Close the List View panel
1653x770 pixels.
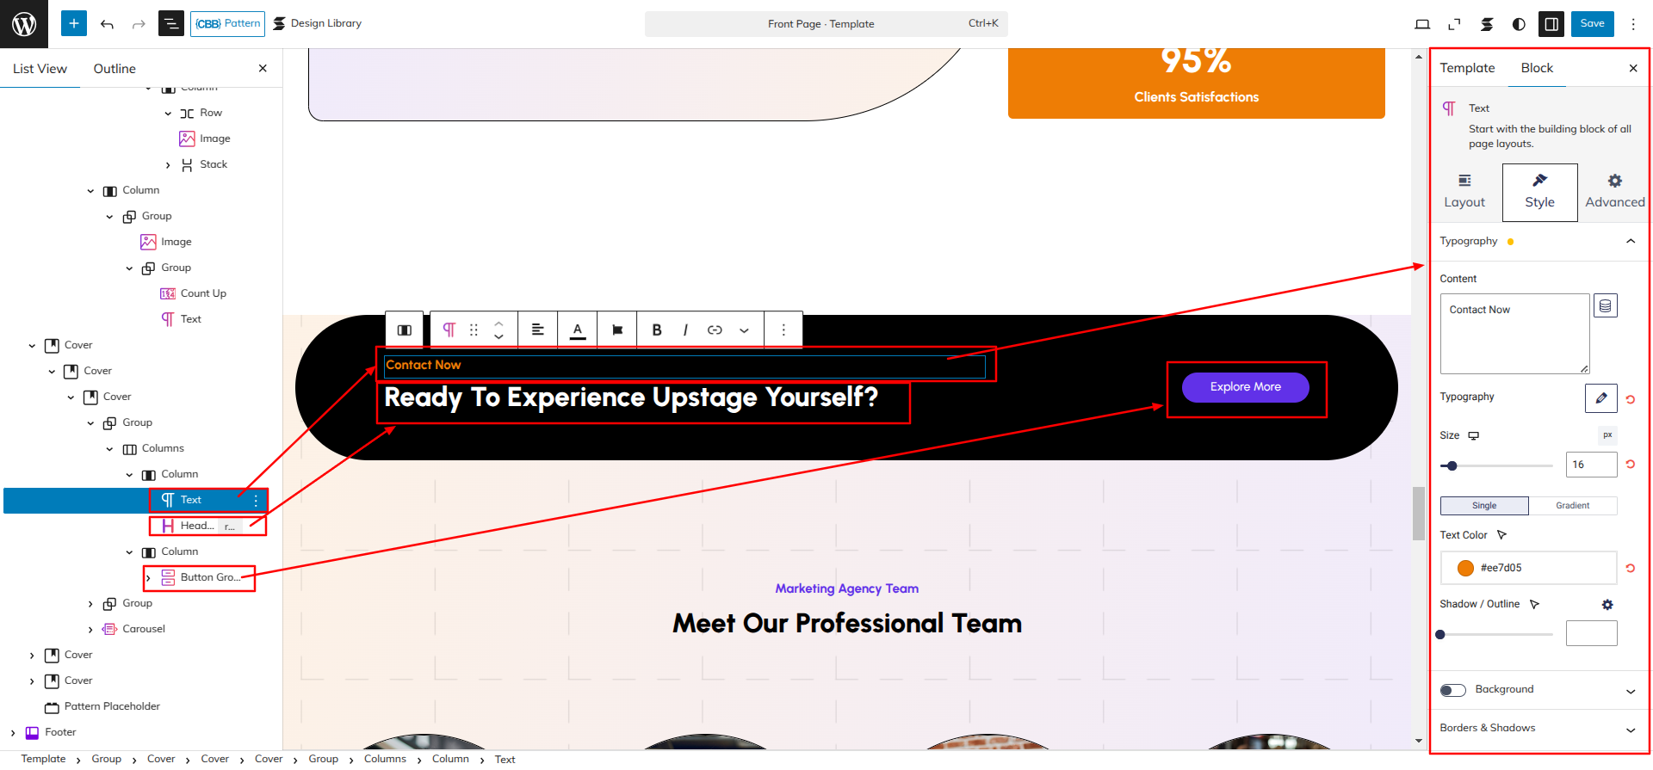pos(263,69)
